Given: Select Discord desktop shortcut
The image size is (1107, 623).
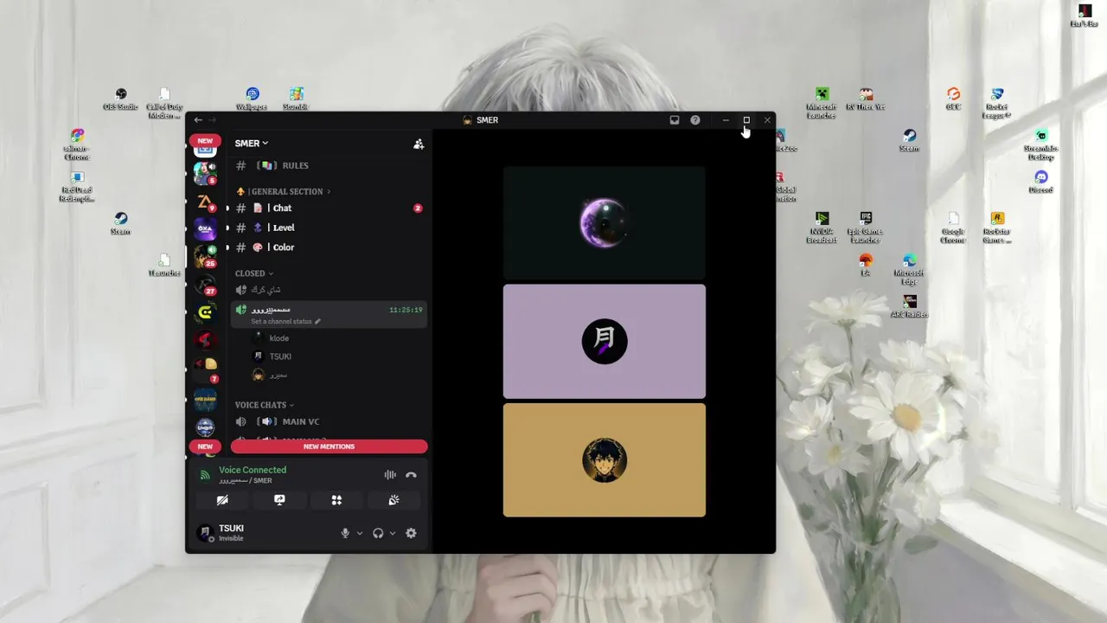Looking at the screenshot, I should pyautogui.click(x=1041, y=182).
